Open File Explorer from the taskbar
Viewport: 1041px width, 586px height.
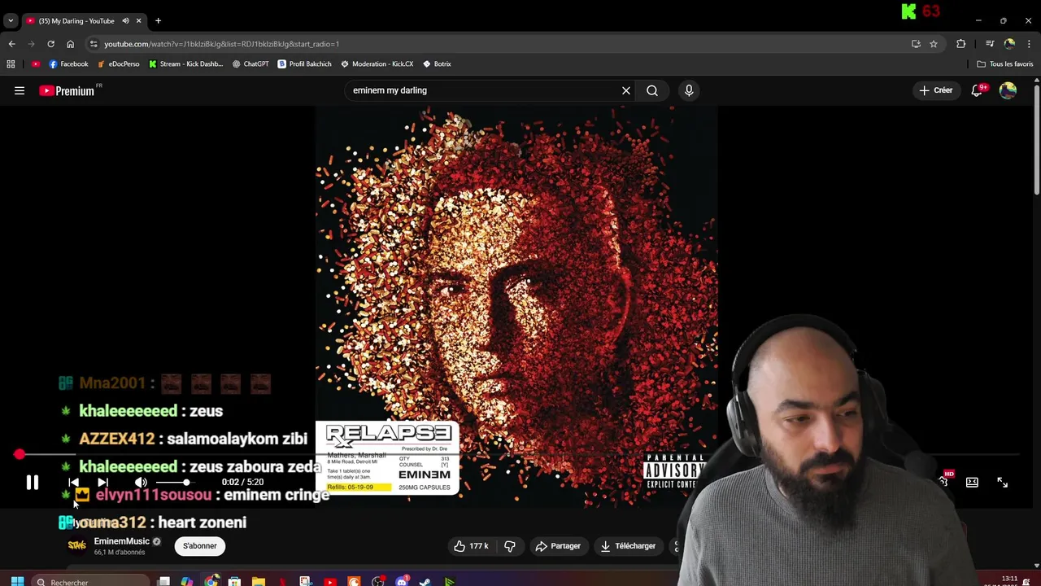pos(259,581)
